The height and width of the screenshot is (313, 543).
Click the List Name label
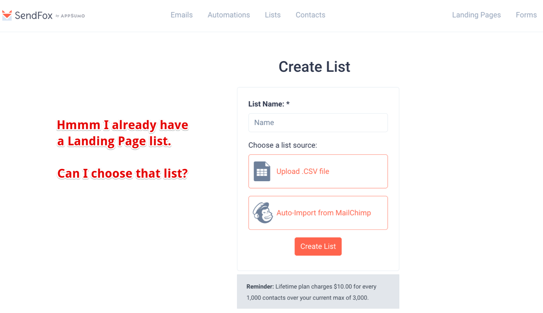click(x=269, y=104)
